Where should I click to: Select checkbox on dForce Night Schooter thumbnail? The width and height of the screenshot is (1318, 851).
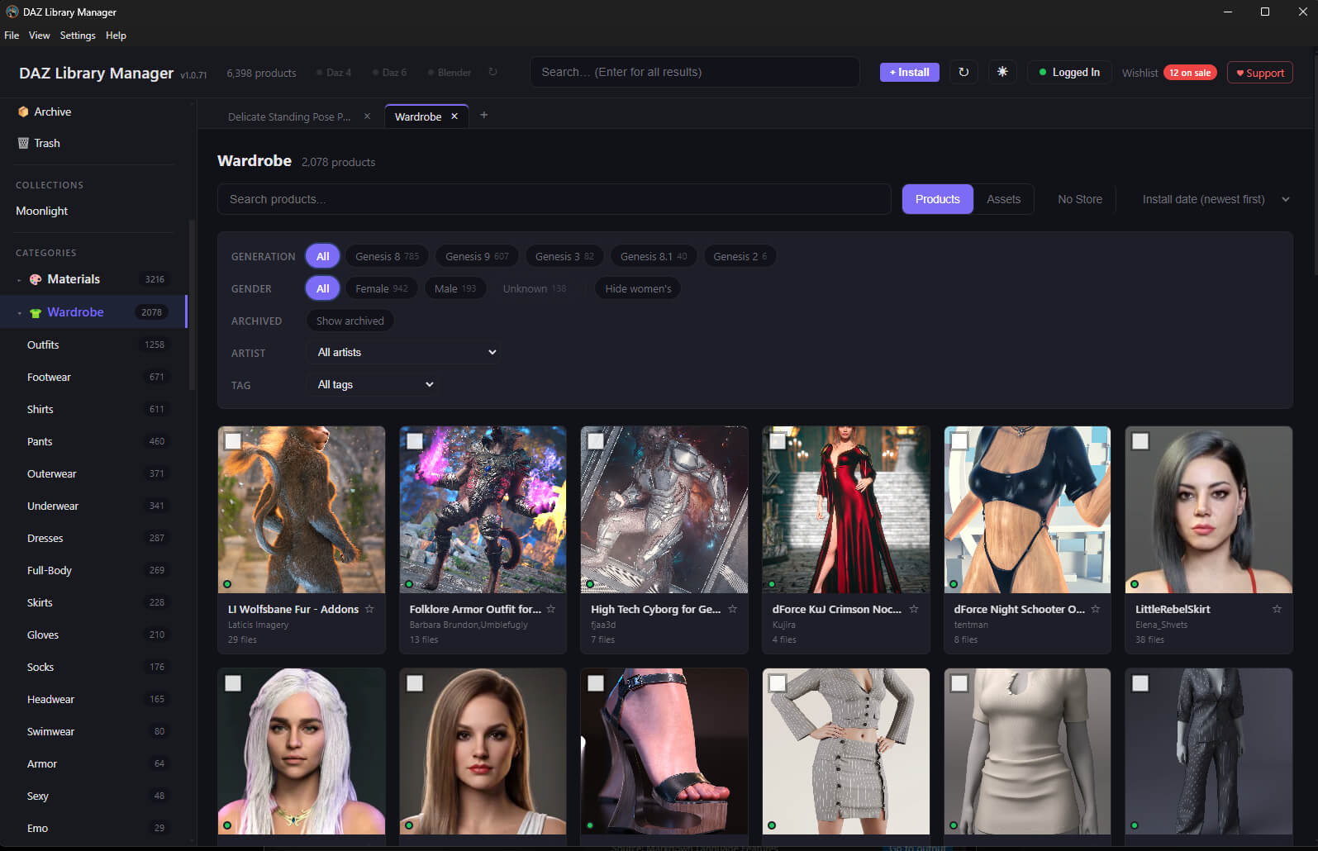[959, 441]
